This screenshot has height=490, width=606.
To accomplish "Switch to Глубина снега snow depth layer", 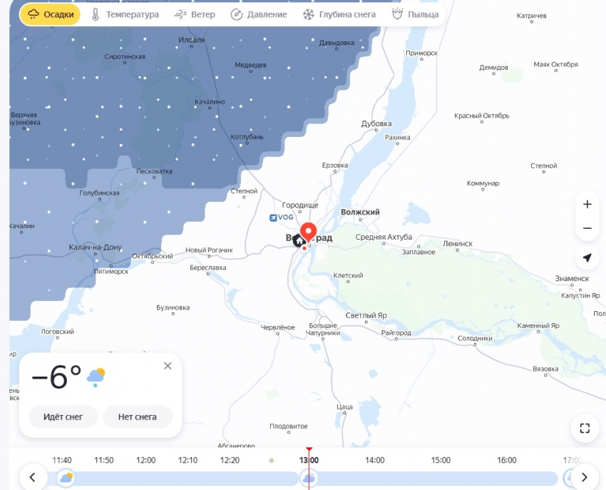I will (x=339, y=14).
